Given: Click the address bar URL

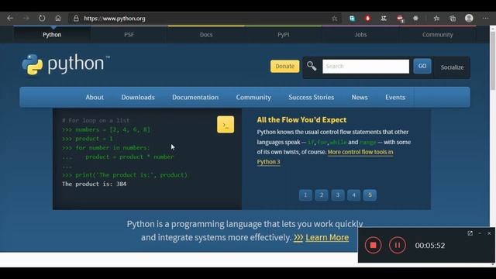Looking at the screenshot, I should coord(115,19).
